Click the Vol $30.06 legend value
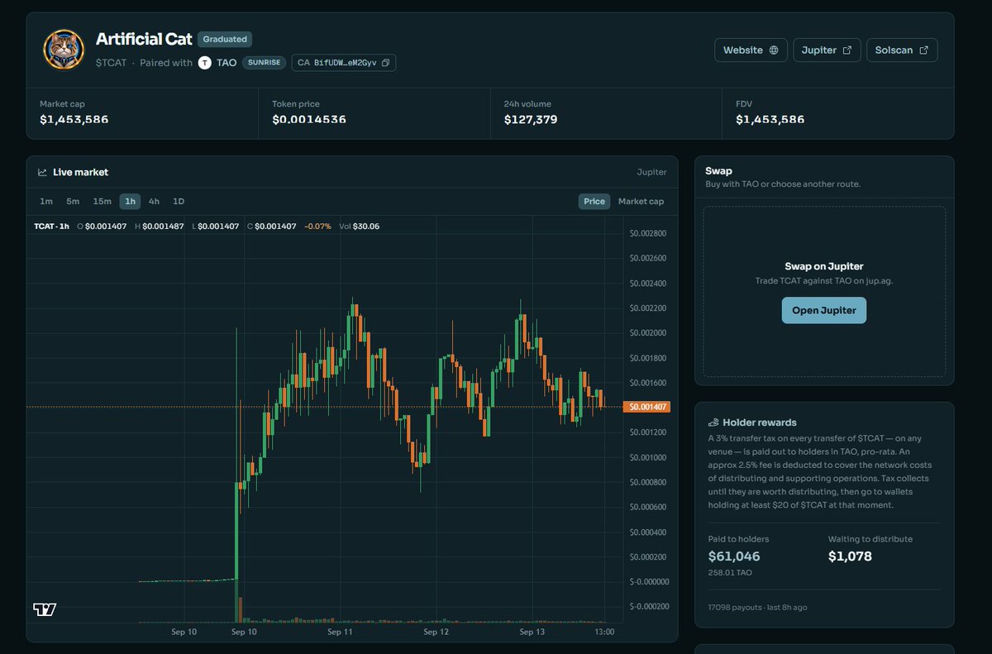Screen dimensions: 992x654 [x=360, y=227]
